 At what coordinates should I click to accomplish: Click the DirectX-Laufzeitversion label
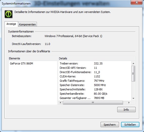coord(27,44)
